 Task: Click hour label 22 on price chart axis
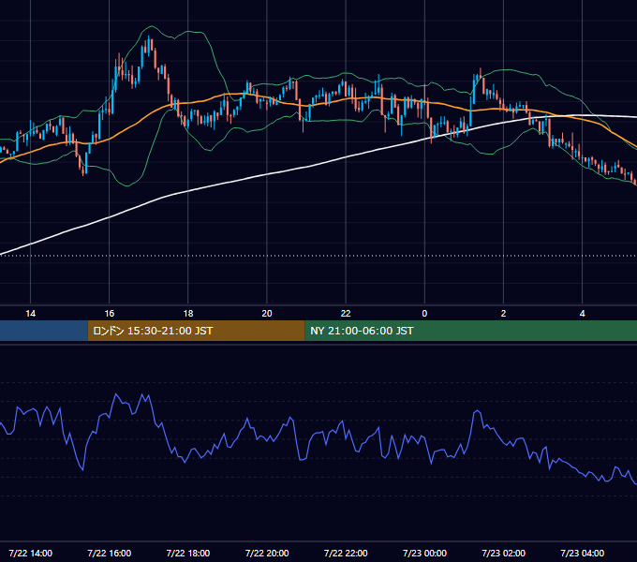[346, 314]
